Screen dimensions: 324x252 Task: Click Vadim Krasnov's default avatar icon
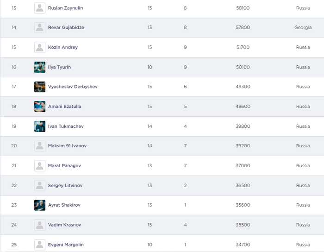pos(40,225)
